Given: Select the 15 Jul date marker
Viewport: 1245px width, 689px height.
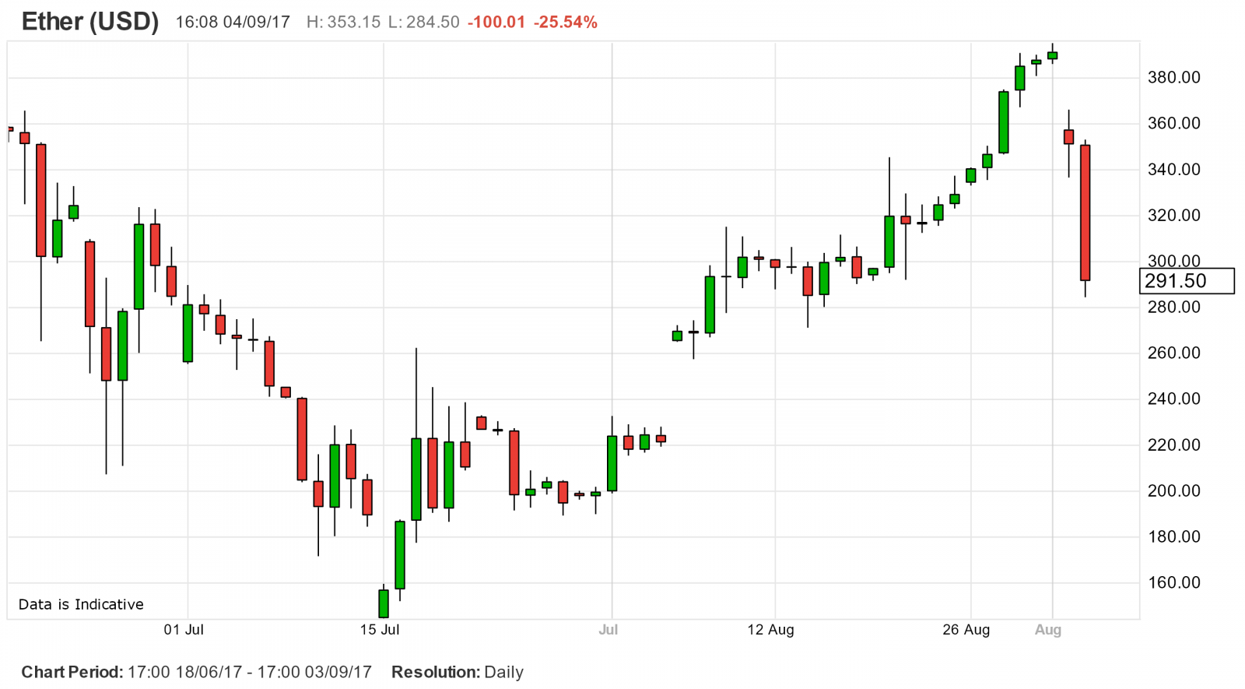Looking at the screenshot, I should [380, 630].
